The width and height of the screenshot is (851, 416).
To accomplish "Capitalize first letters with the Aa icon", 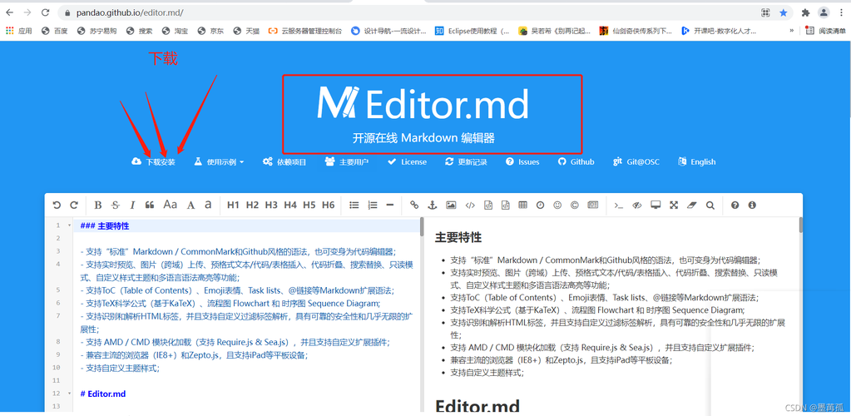I will point(171,206).
